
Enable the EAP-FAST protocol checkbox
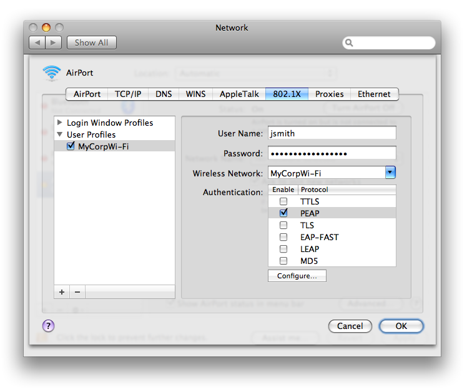[283, 237]
